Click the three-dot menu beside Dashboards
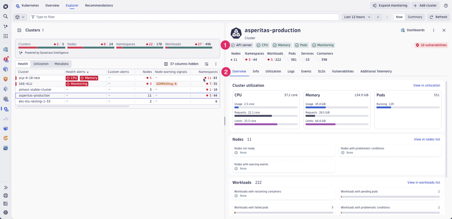 pyautogui.click(x=434, y=30)
